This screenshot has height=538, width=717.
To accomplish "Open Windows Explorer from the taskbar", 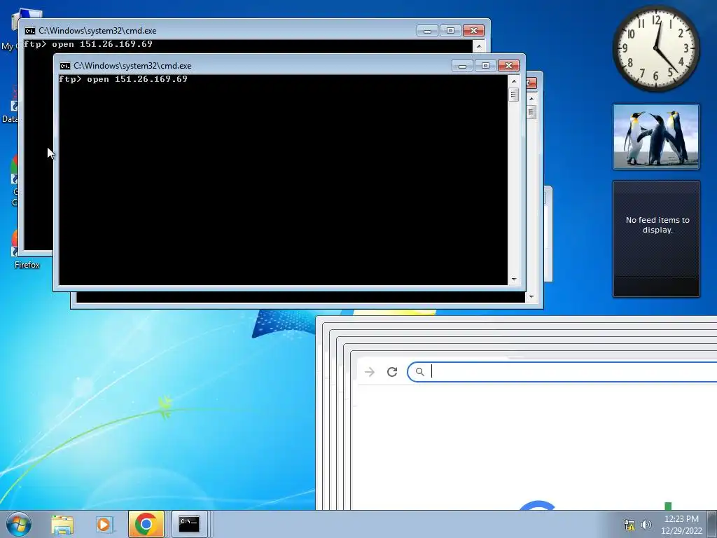I will pyautogui.click(x=62, y=524).
